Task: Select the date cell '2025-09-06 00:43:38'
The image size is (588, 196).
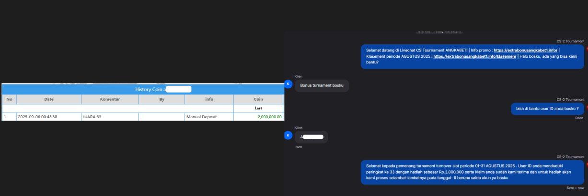Action: pos(49,117)
